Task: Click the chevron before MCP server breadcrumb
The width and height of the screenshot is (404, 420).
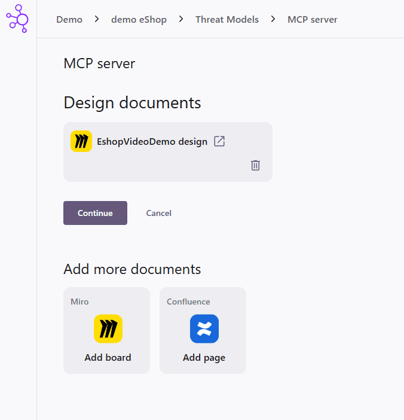Action: [x=273, y=19]
